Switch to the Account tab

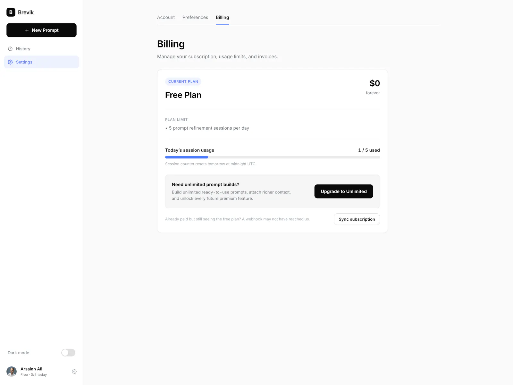166,17
